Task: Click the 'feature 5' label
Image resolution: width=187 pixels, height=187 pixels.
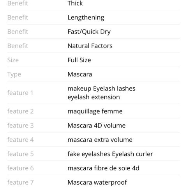Action: point(21,154)
